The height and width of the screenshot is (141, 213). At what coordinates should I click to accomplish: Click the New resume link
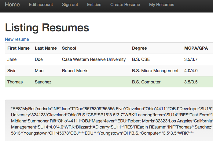tap(17, 39)
